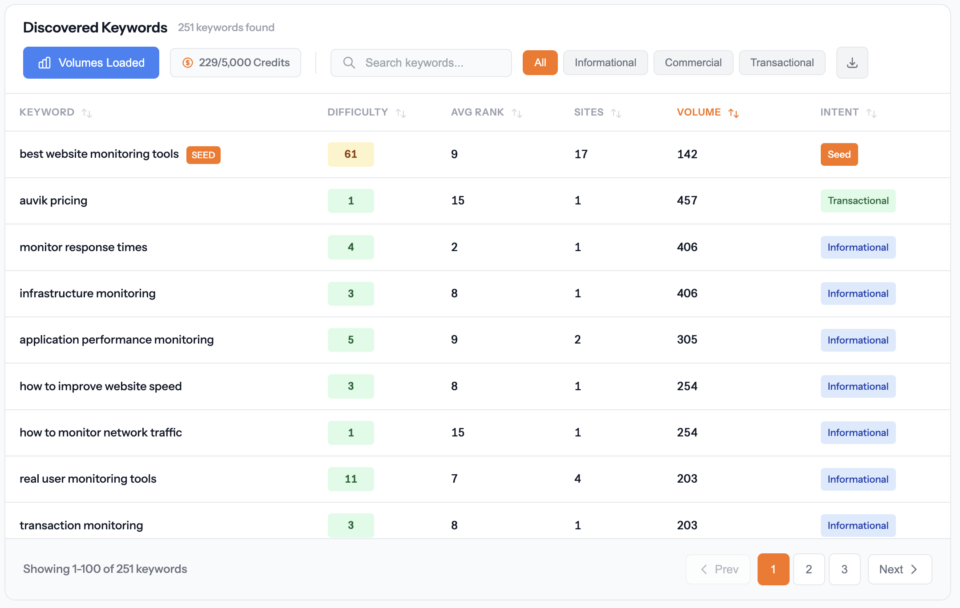Viewport: 960px width, 608px height.
Task: Sort the Intent column
Action: coord(872,112)
